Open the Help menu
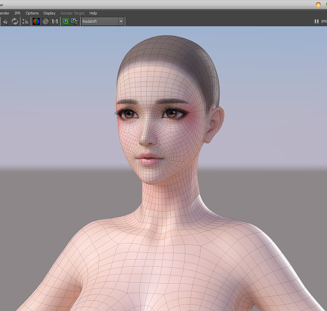Screen dimensions: 327x311 point(93,13)
